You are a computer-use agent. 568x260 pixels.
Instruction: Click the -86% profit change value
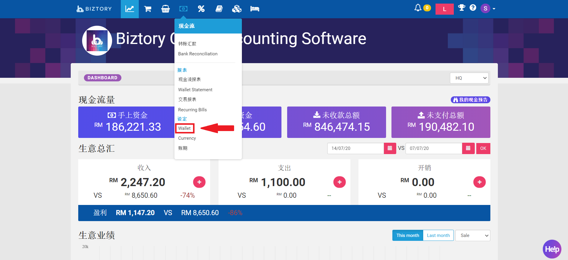pyautogui.click(x=235, y=213)
